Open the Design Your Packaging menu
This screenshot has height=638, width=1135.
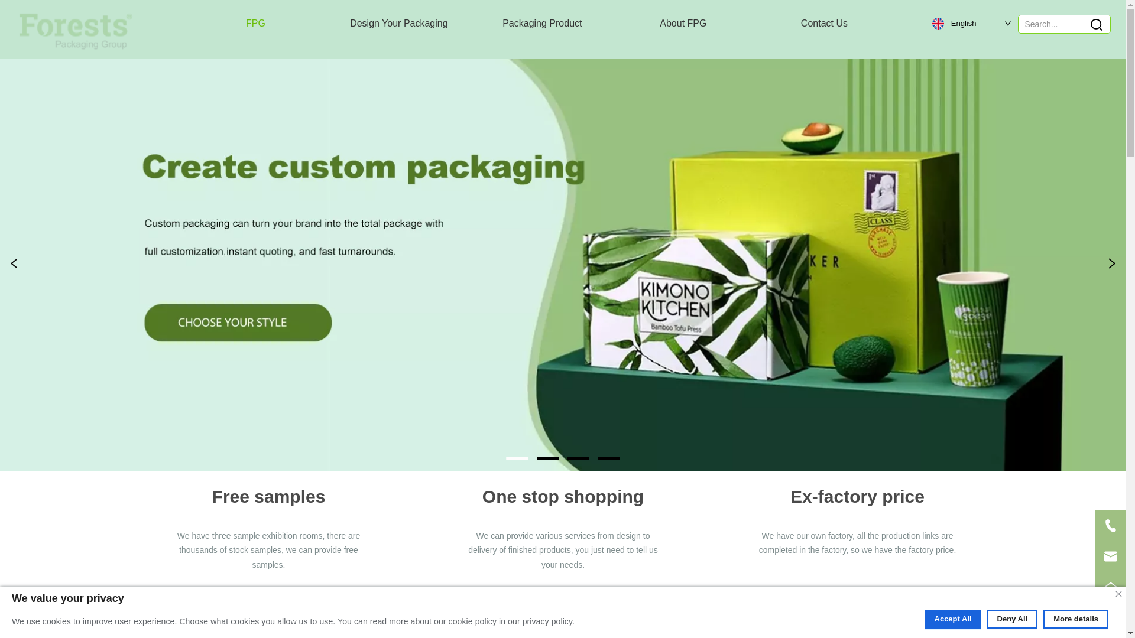click(x=399, y=24)
